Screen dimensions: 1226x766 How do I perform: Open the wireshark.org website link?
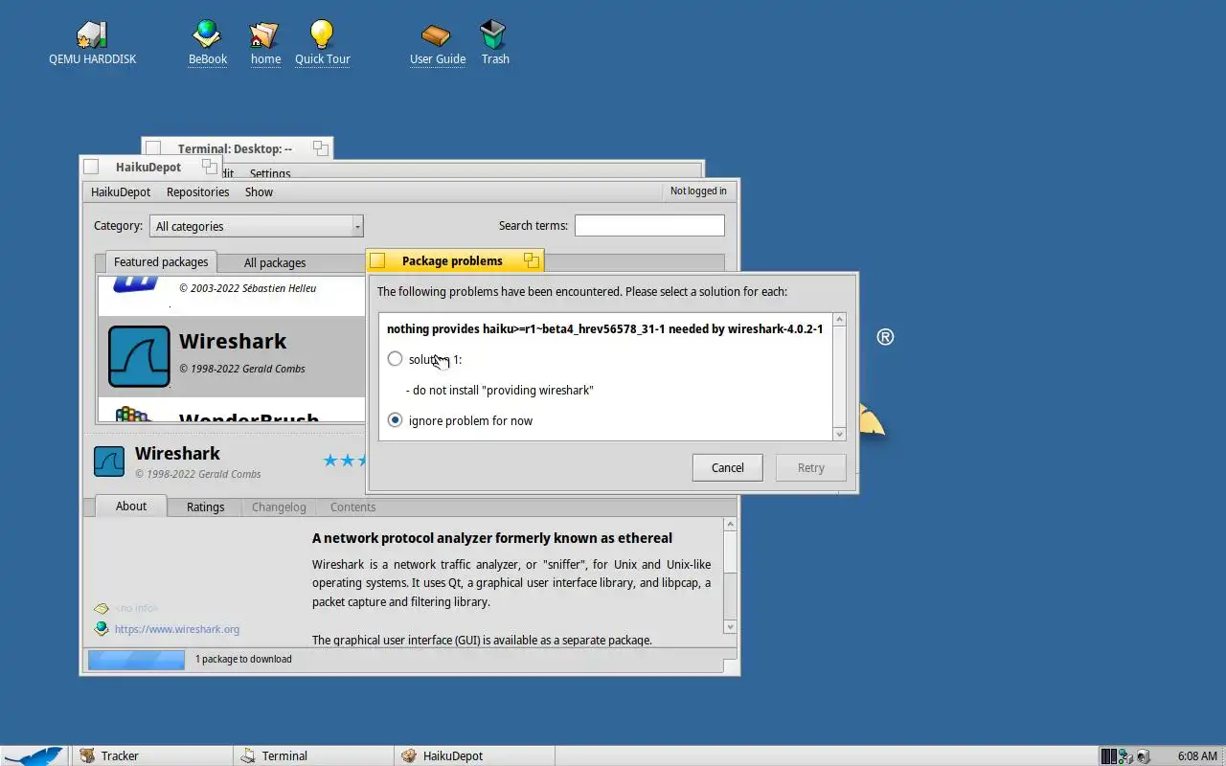(x=177, y=629)
